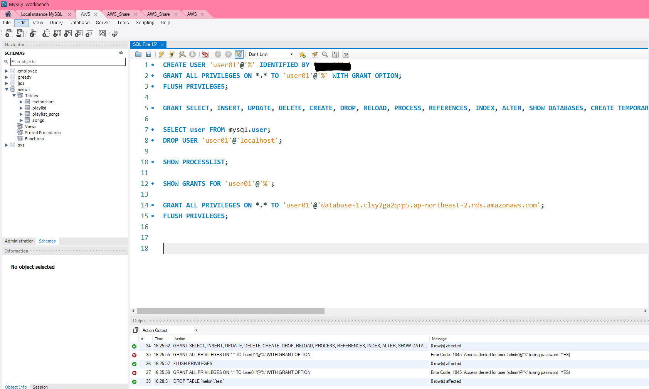Image resolution: width=649 pixels, height=389 pixels.
Task: Select output row 36 FLUSH PRIVILEGES
Action: tap(389, 364)
